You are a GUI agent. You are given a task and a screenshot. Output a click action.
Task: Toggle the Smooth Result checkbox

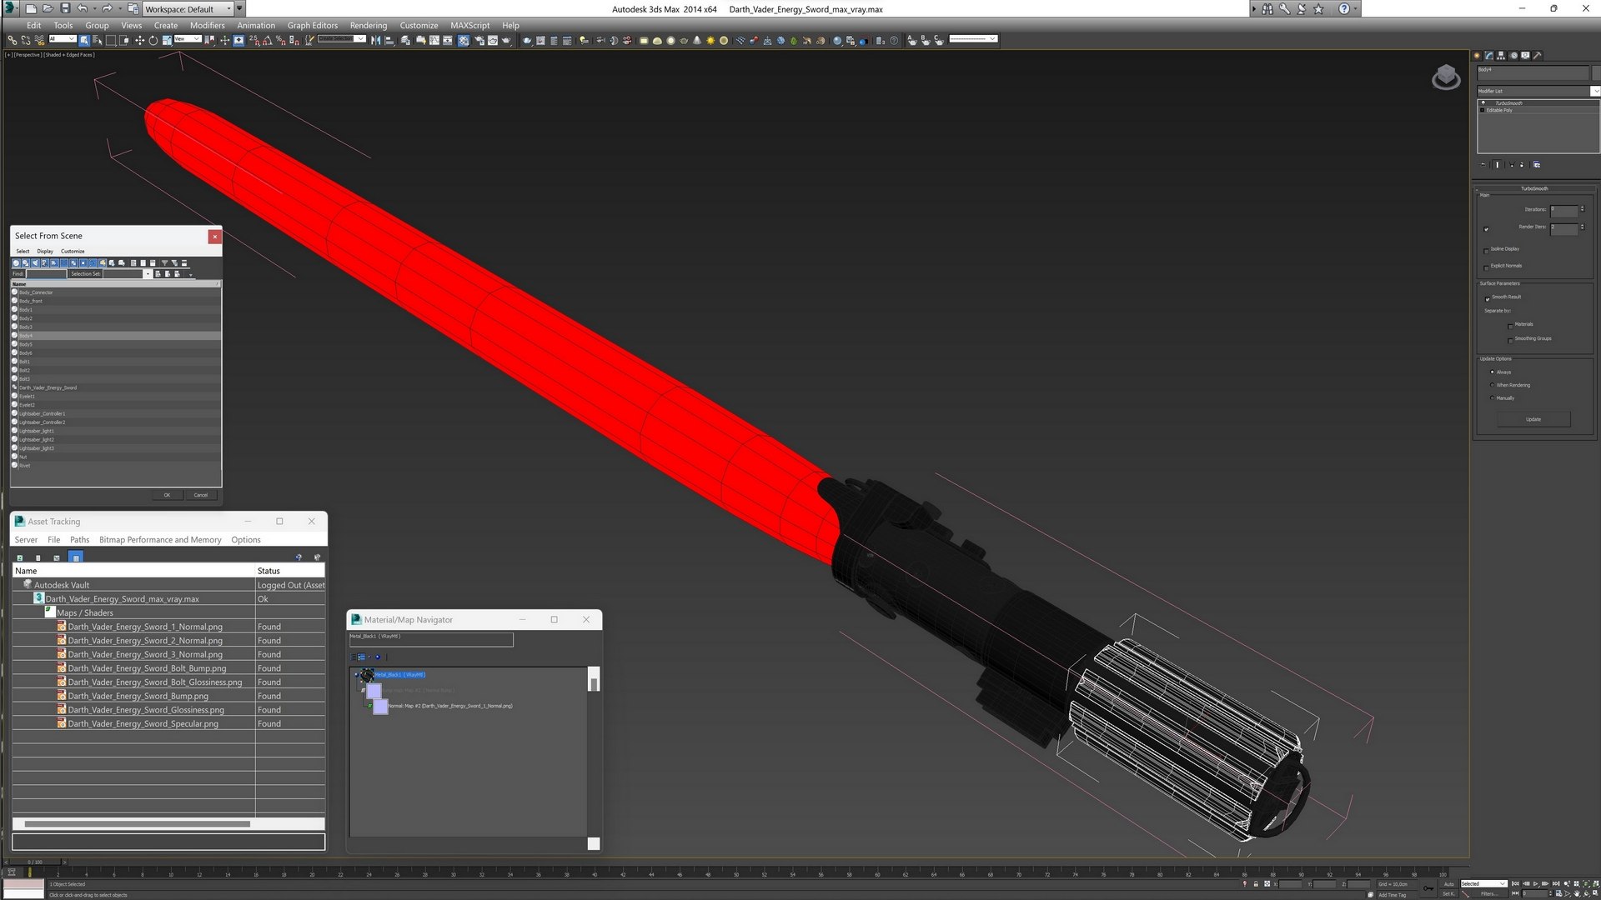(x=1488, y=297)
